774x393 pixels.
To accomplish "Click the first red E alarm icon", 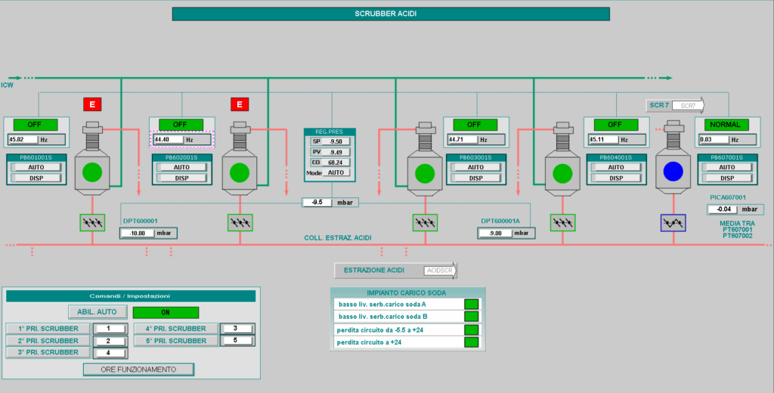I will tap(92, 104).
